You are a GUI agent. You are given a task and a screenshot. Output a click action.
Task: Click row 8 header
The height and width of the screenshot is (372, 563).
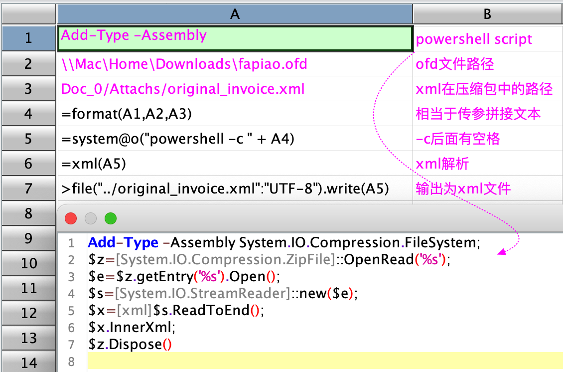pos(29,213)
